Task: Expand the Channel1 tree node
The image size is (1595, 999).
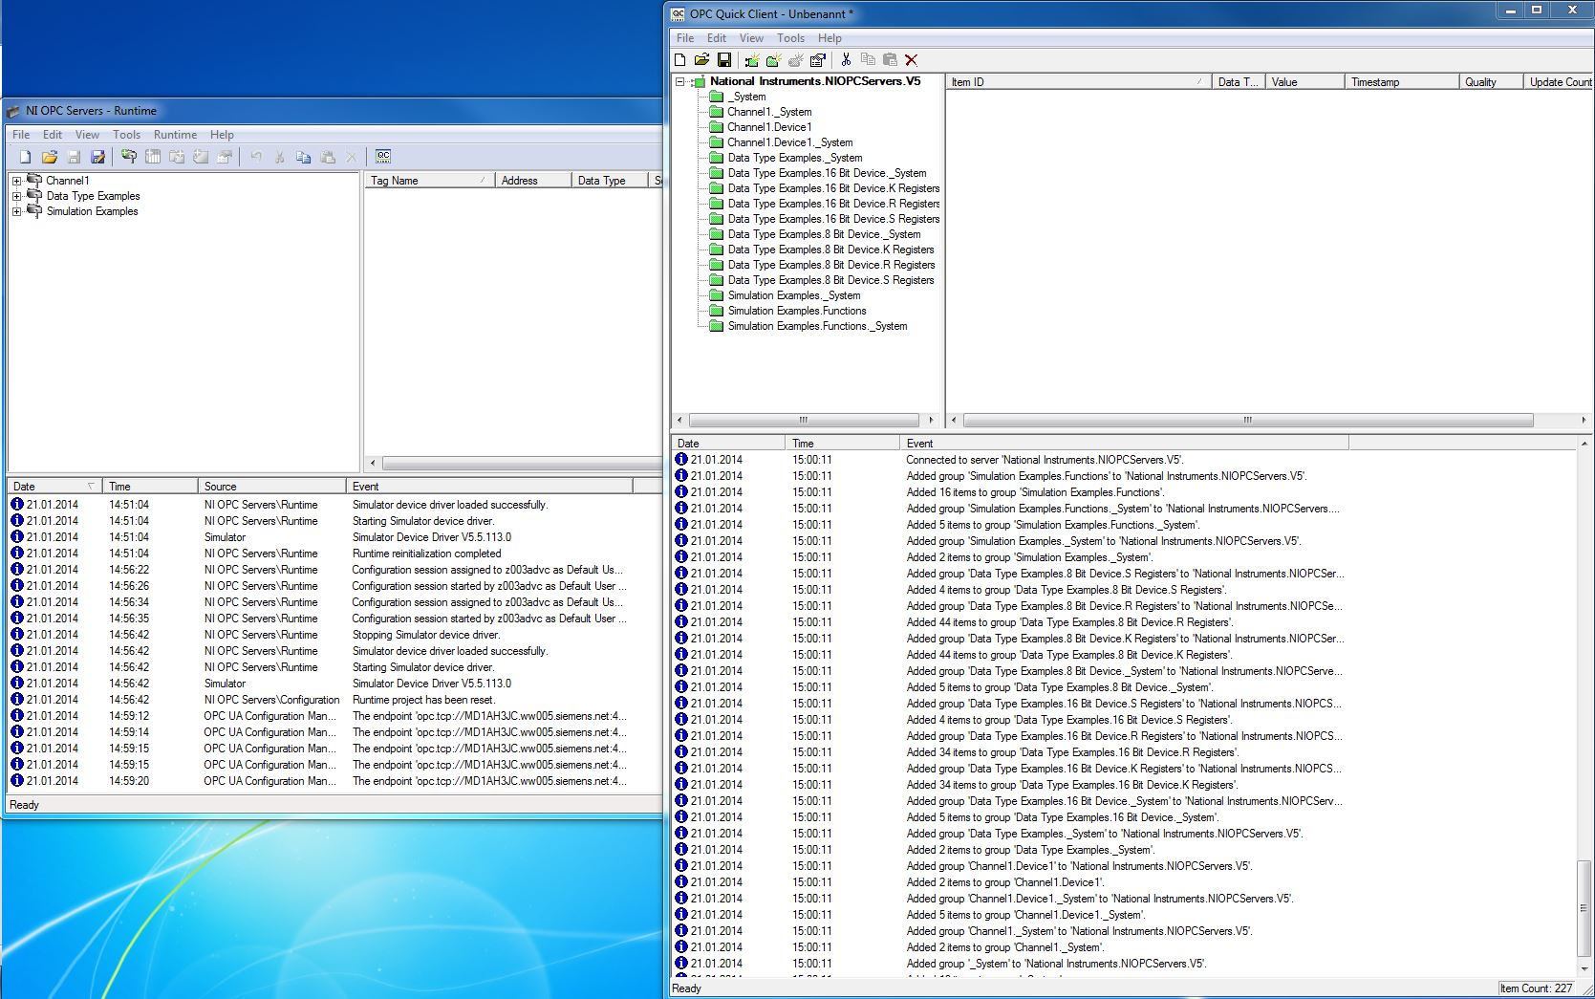Action: coord(16,181)
